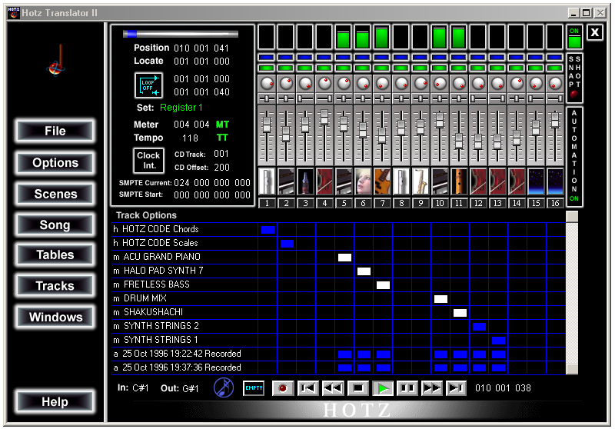Toggle Automation ON strip
615x429 pixels.
point(574,156)
